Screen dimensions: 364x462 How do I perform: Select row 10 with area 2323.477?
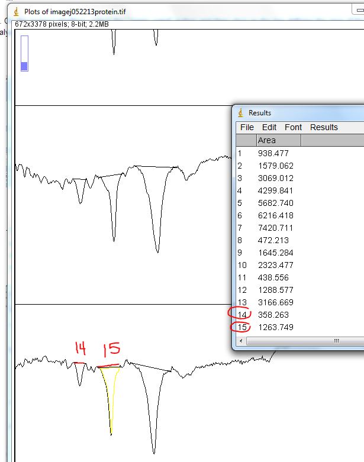tap(275, 265)
